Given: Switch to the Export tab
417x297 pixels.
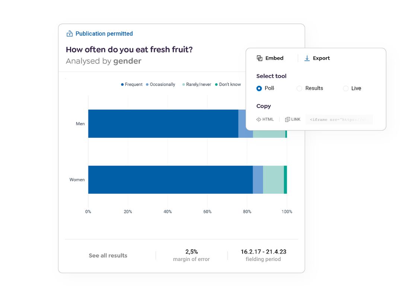Looking at the screenshot, I should 321,58.
